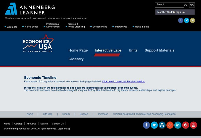Open the Units tab
This screenshot has height=138, width=201.
(133, 50)
